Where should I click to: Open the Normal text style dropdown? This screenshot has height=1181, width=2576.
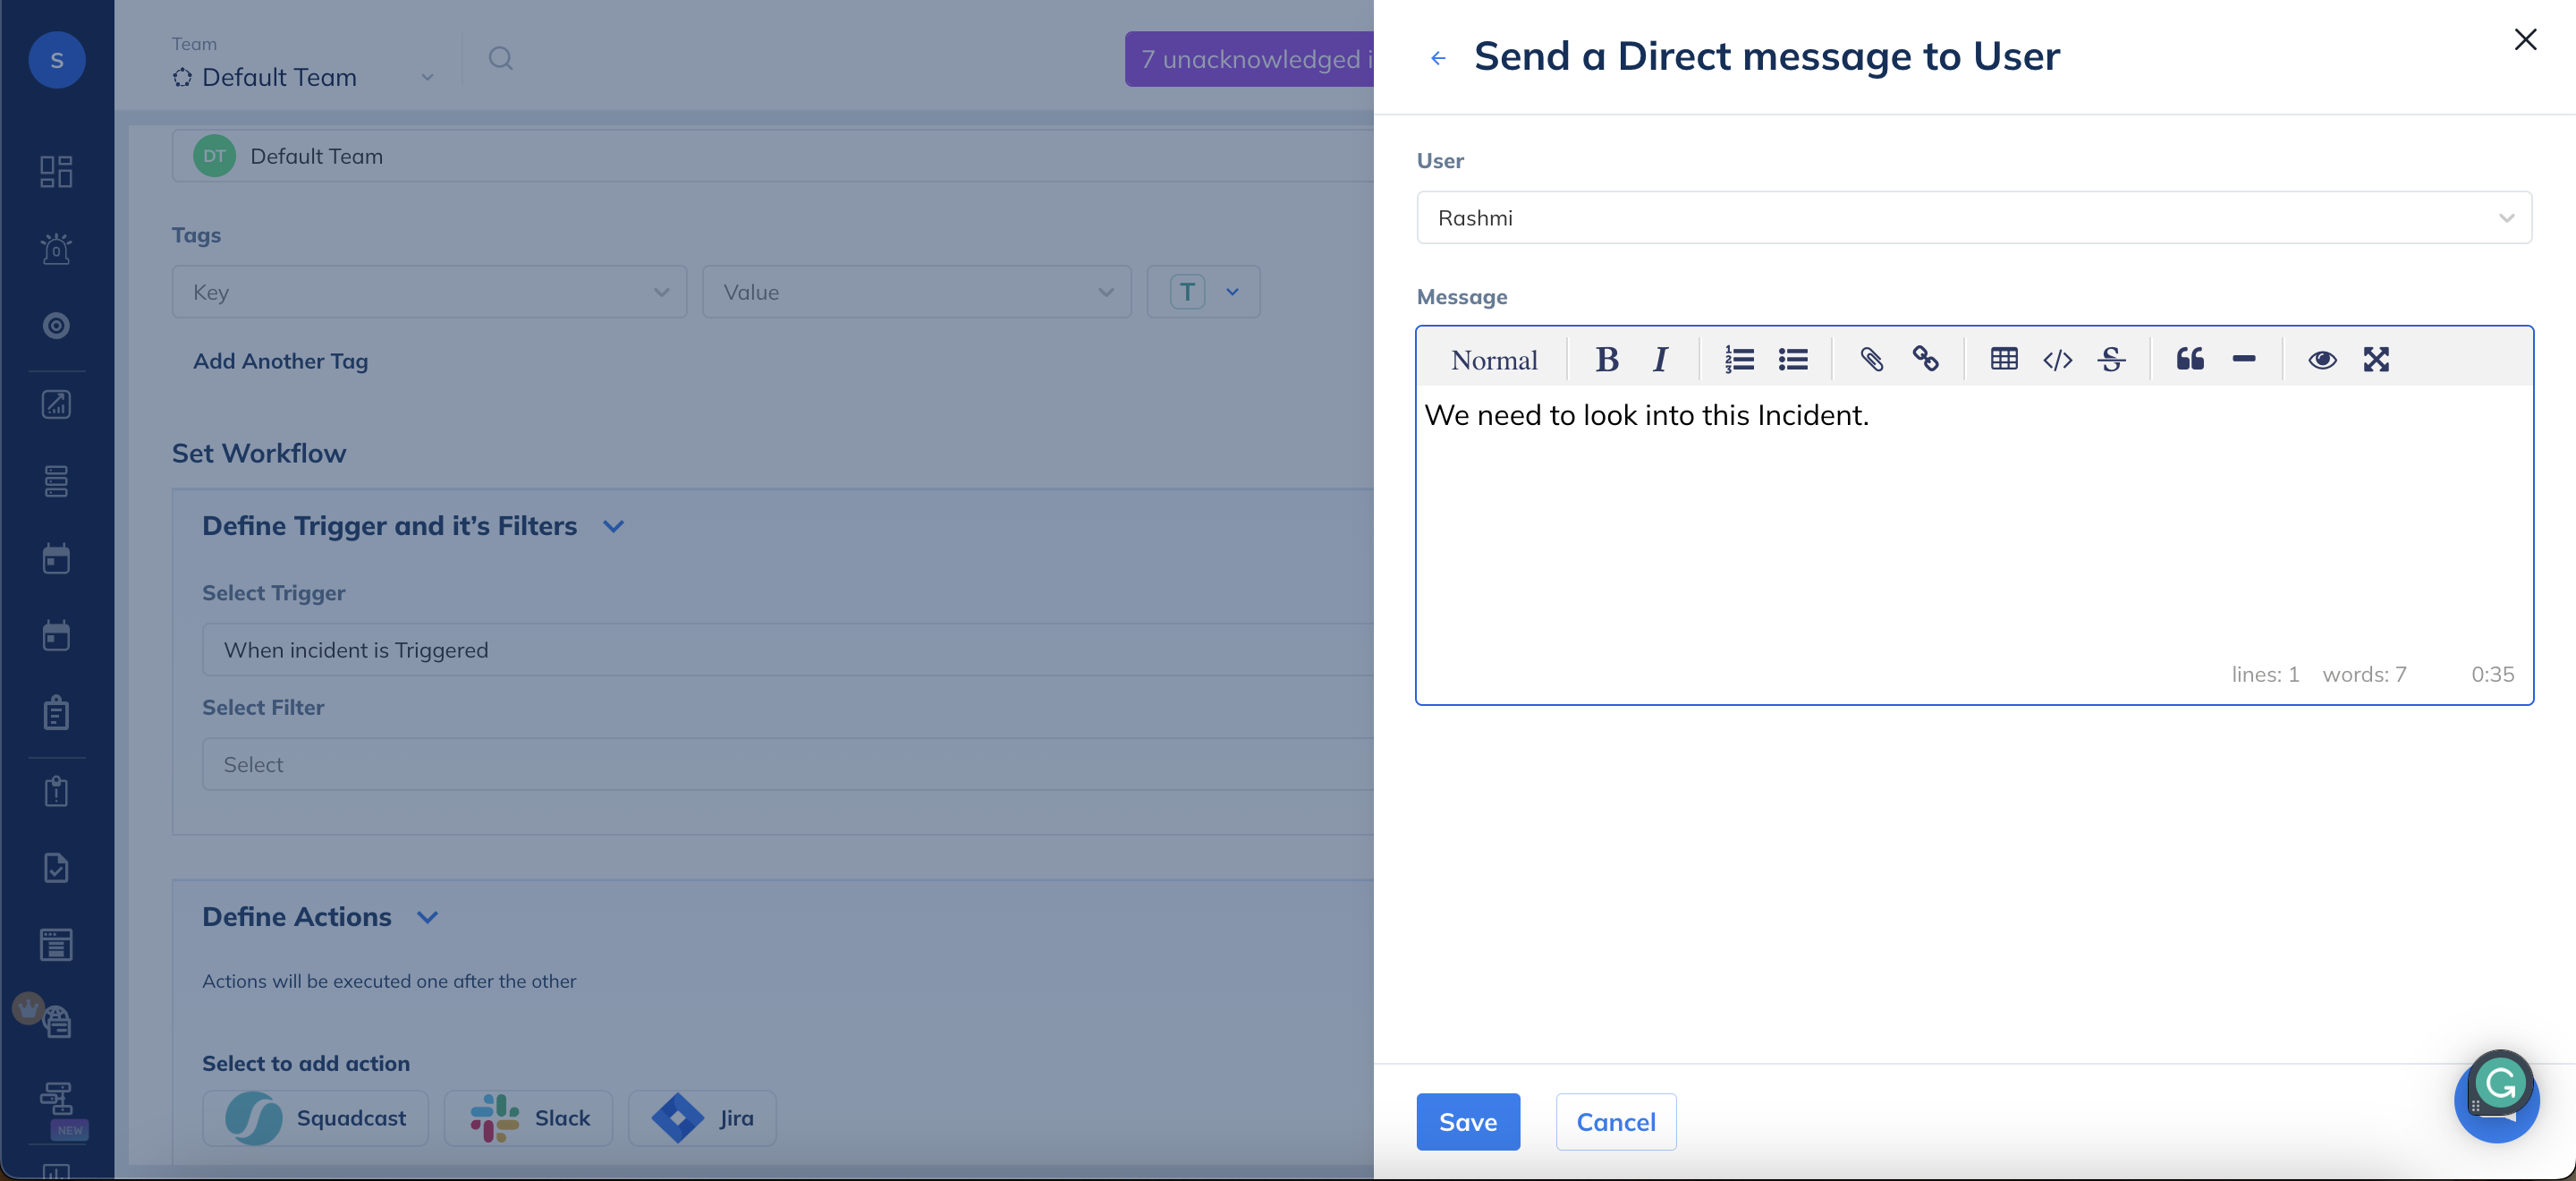coord(1494,360)
